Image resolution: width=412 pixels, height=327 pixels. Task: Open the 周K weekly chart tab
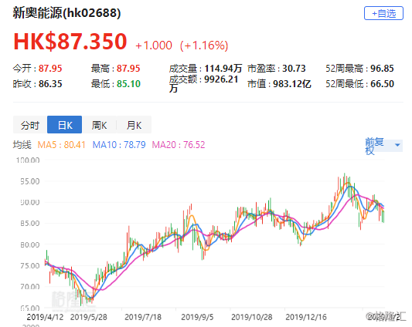[99, 125]
